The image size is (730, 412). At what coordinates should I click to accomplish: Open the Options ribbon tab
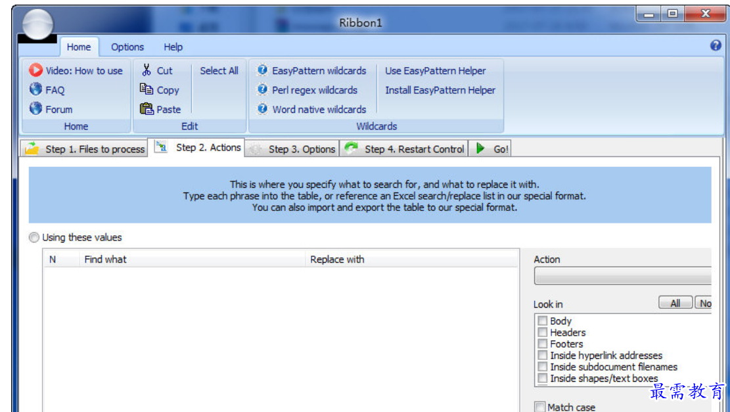click(127, 47)
